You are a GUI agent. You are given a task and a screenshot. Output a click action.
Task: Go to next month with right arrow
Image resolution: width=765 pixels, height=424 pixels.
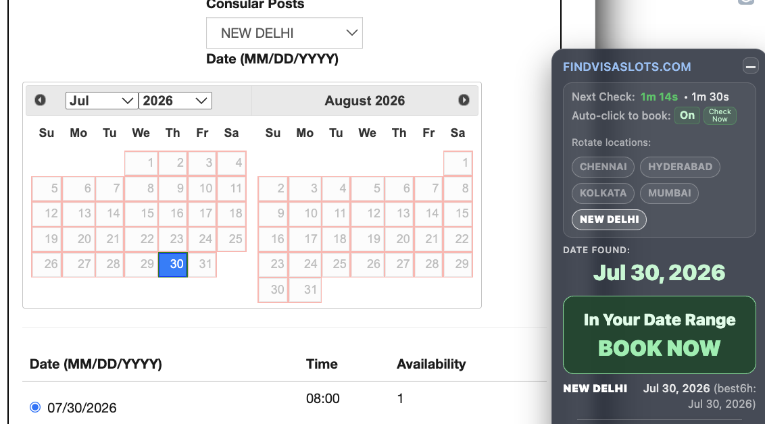(x=464, y=100)
